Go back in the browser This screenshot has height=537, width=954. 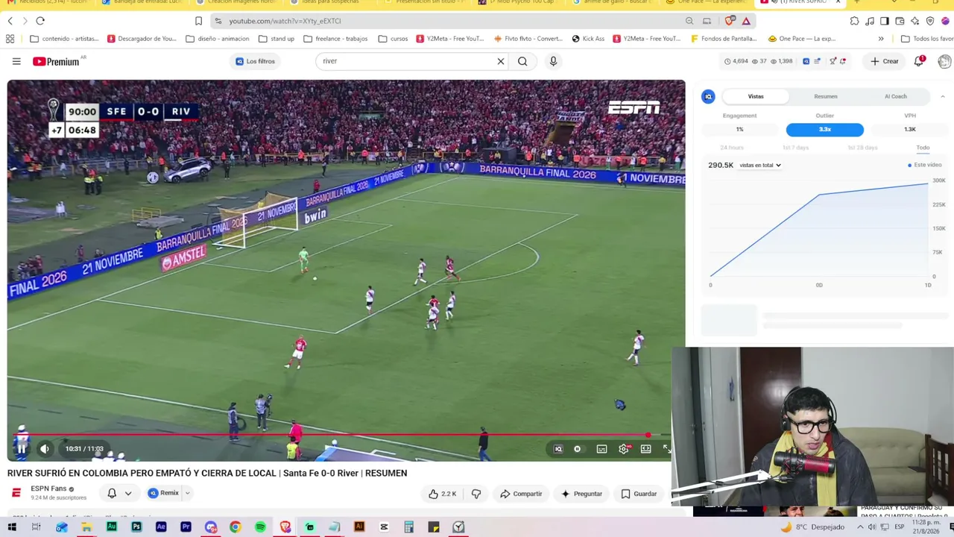coord(10,21)
